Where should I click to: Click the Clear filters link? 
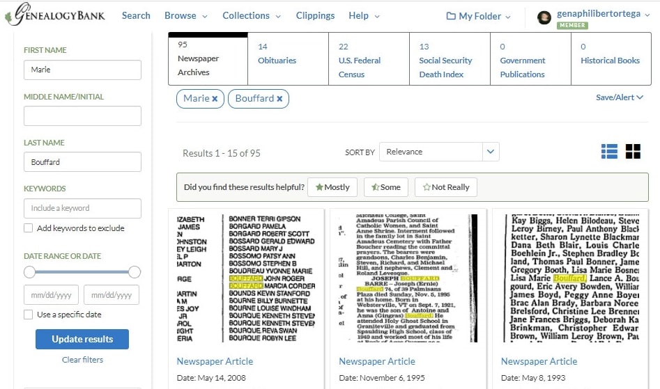[82, 360]
